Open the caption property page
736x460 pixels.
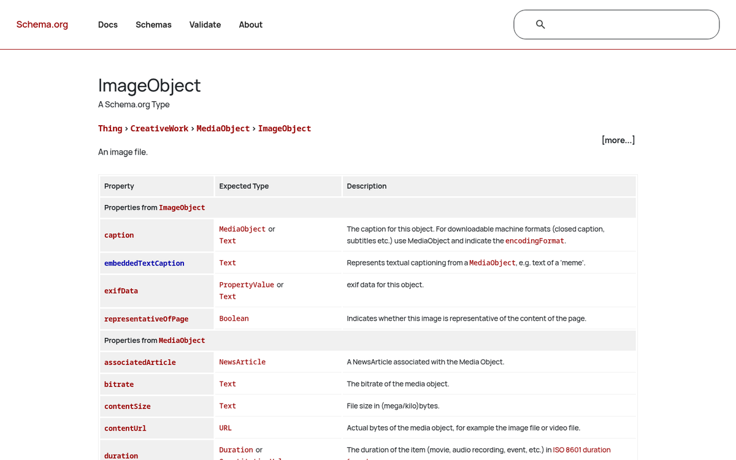tap(118, 235)
